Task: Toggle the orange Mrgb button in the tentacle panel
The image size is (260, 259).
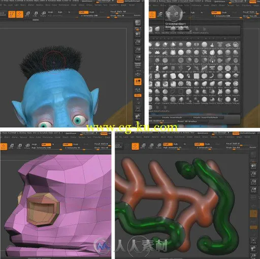Action: [168, 144]
